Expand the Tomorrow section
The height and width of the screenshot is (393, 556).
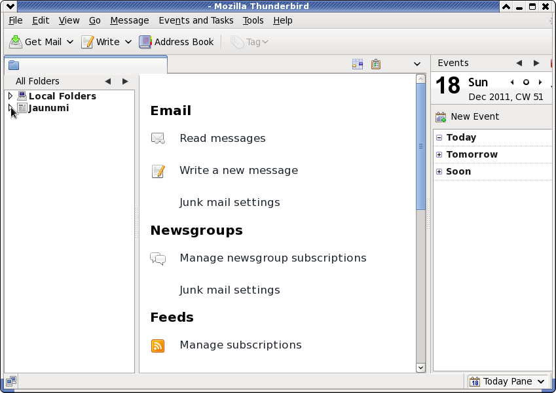(439, 154)
